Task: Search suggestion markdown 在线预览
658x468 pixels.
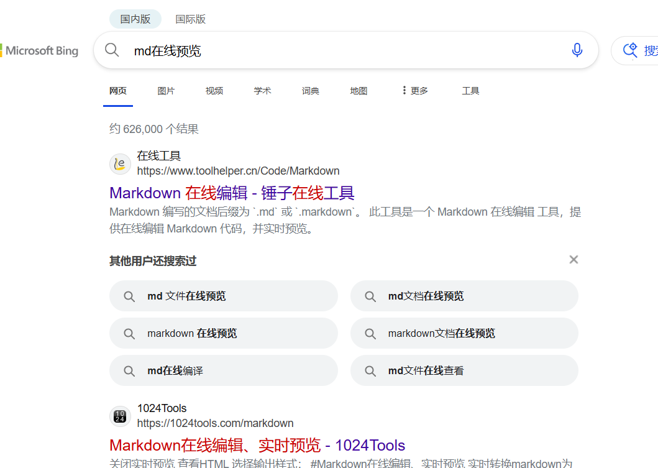Action: point(224,333)
